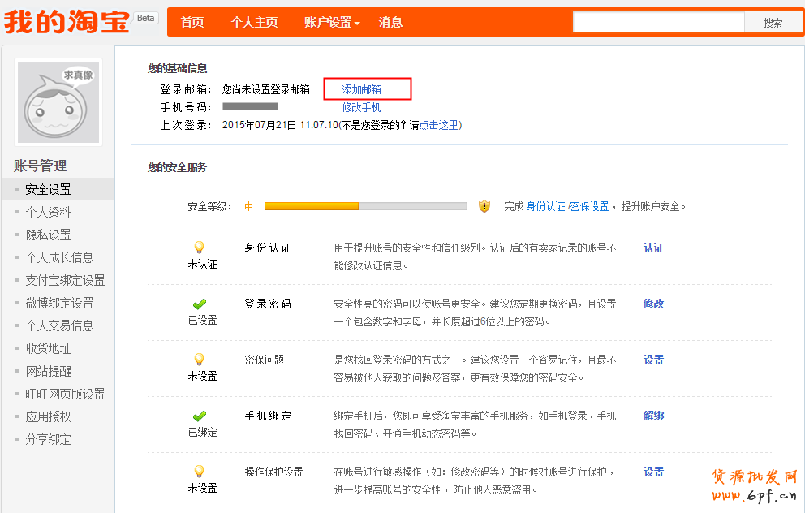
Task: Click the 手机绑定 row title
Action: pyautogui.click(x=268, y=416)
